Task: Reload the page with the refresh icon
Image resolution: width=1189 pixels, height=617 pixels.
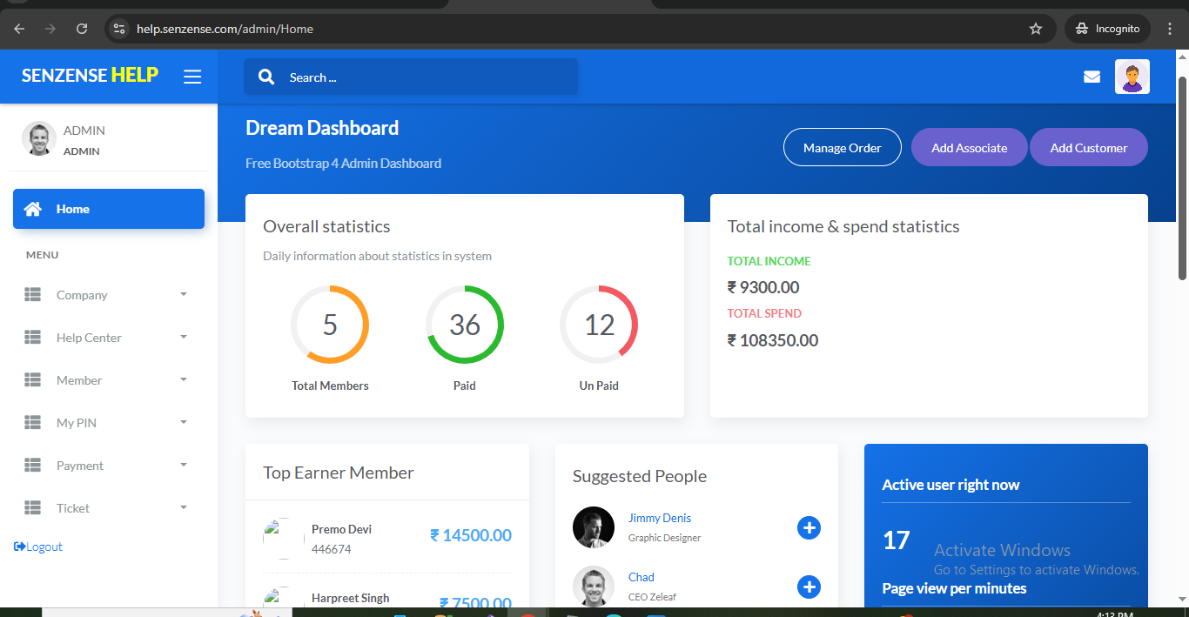Action: 82,29
